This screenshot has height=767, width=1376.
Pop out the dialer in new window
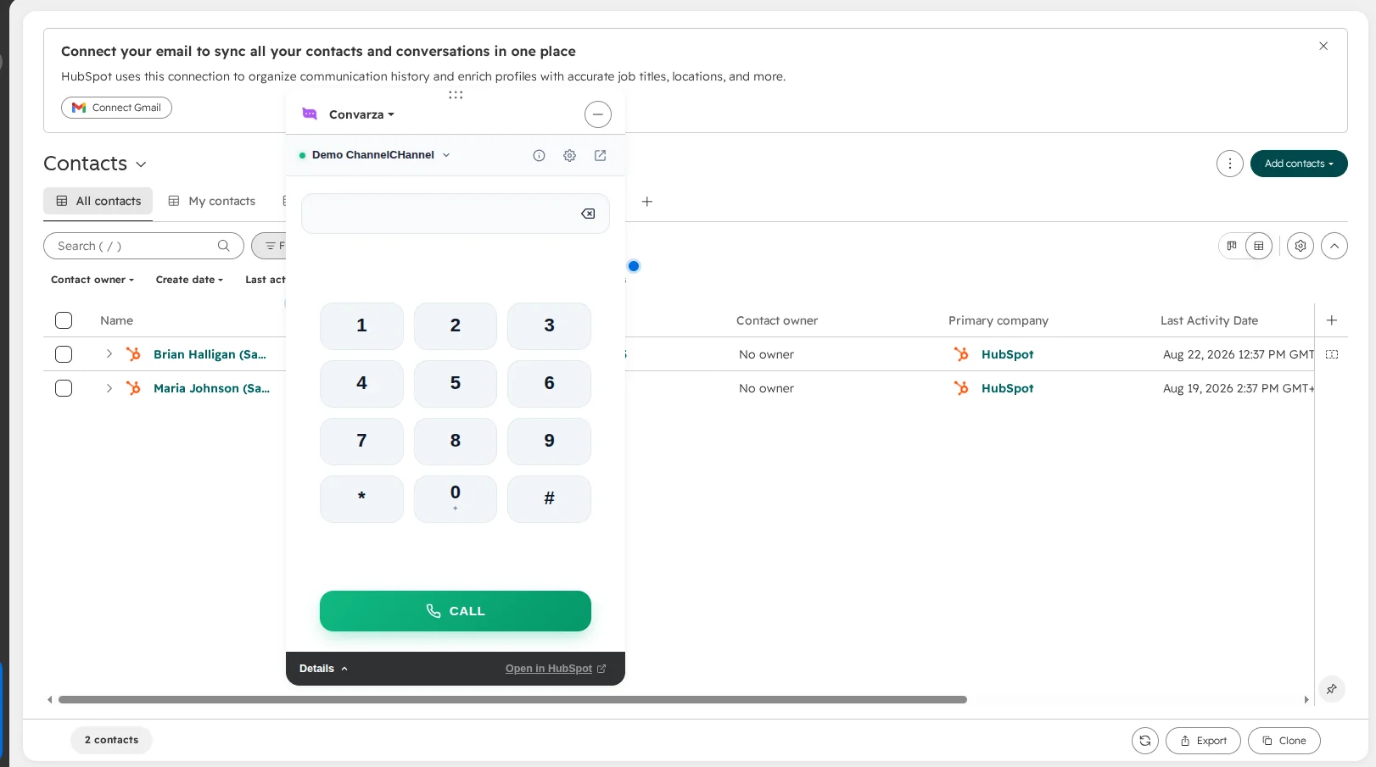point(600,155)
